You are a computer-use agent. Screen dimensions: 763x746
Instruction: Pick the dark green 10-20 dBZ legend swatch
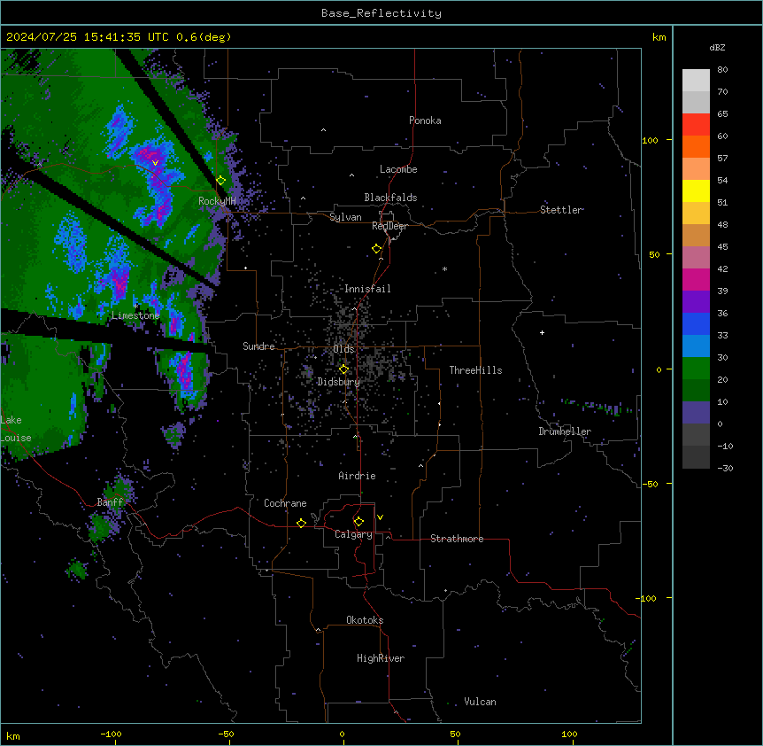pyautogui.click(x=696, y=391)
